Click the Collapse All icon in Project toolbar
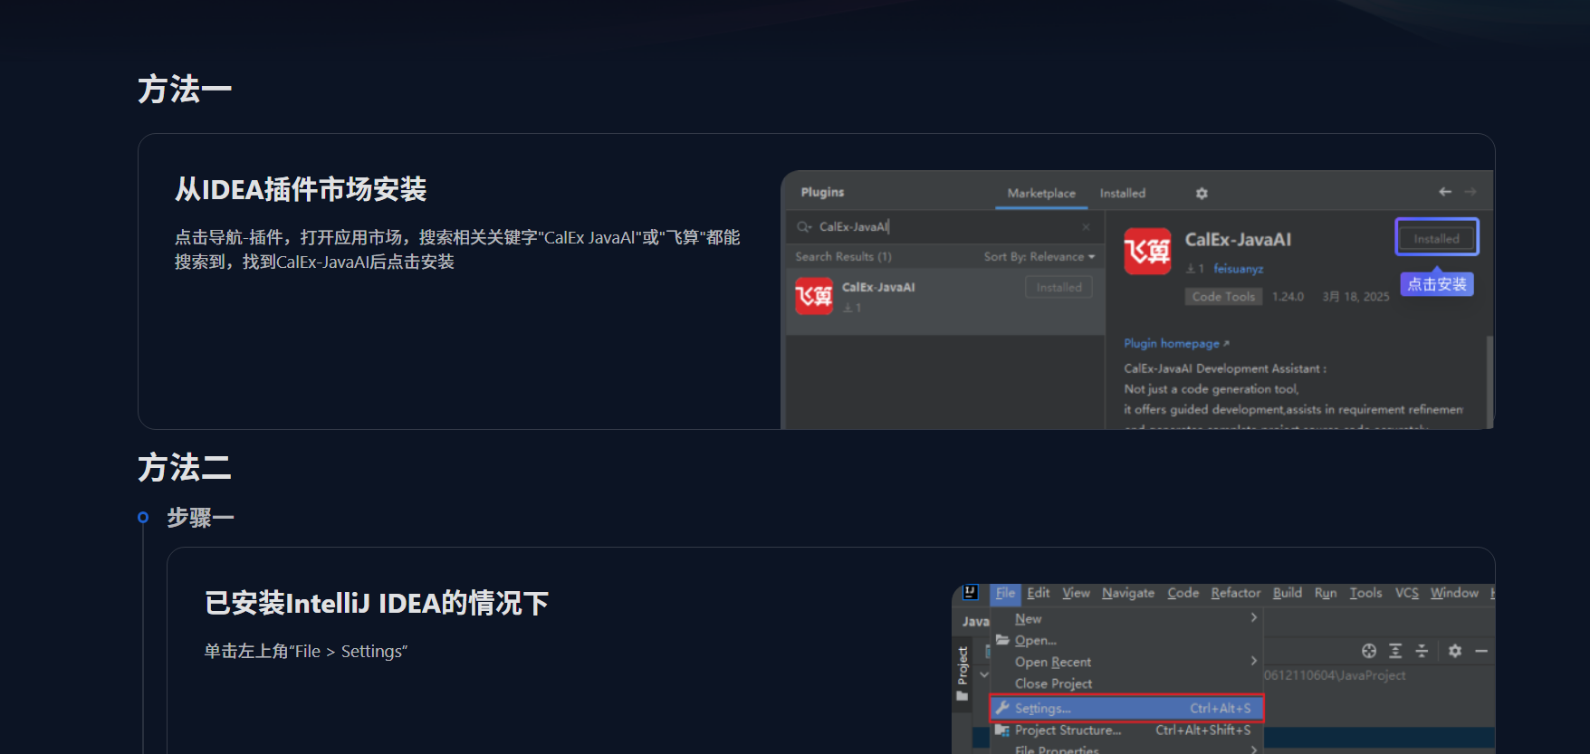This screenshot has height=754, width=1590. coord(1422,651)
